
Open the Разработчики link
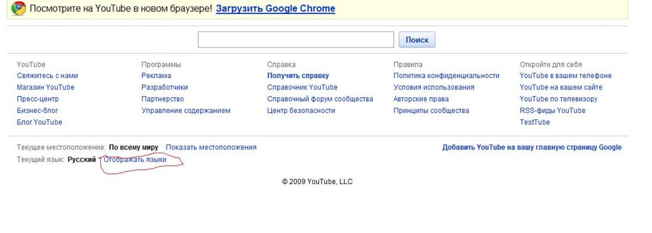pyautogui.click(x=165, y=87)
